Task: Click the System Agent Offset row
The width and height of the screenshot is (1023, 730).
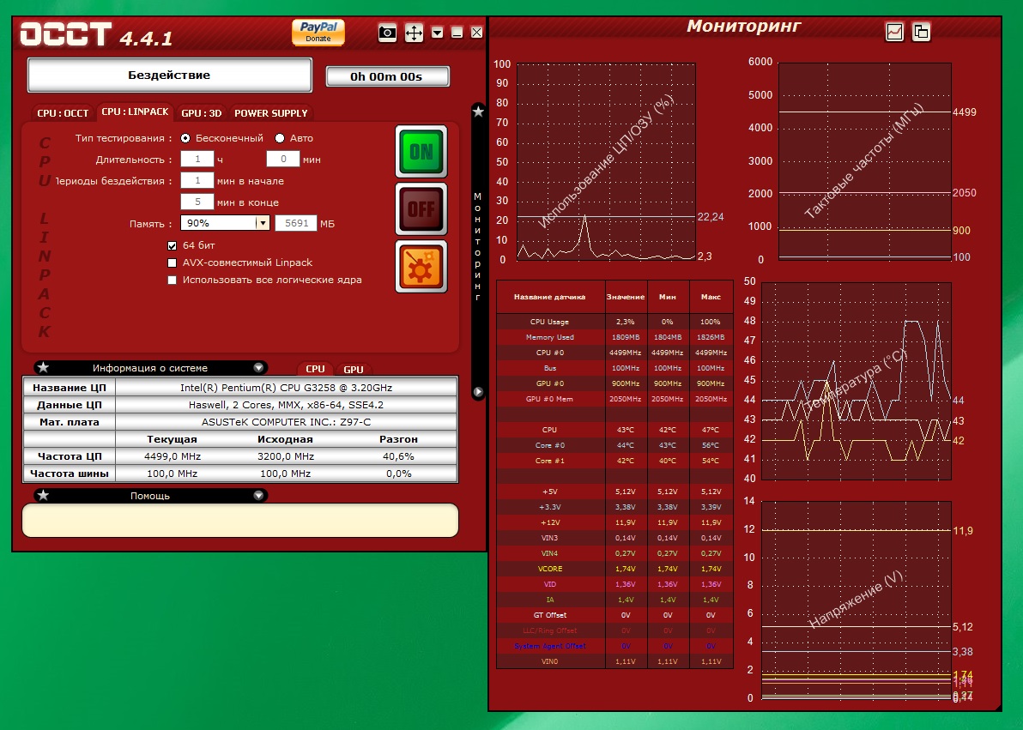Action: 614,646
